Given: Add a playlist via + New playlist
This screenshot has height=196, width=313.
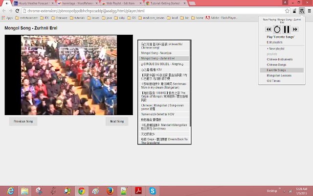Looking at the screenshot, I should (x=275, y=49).
